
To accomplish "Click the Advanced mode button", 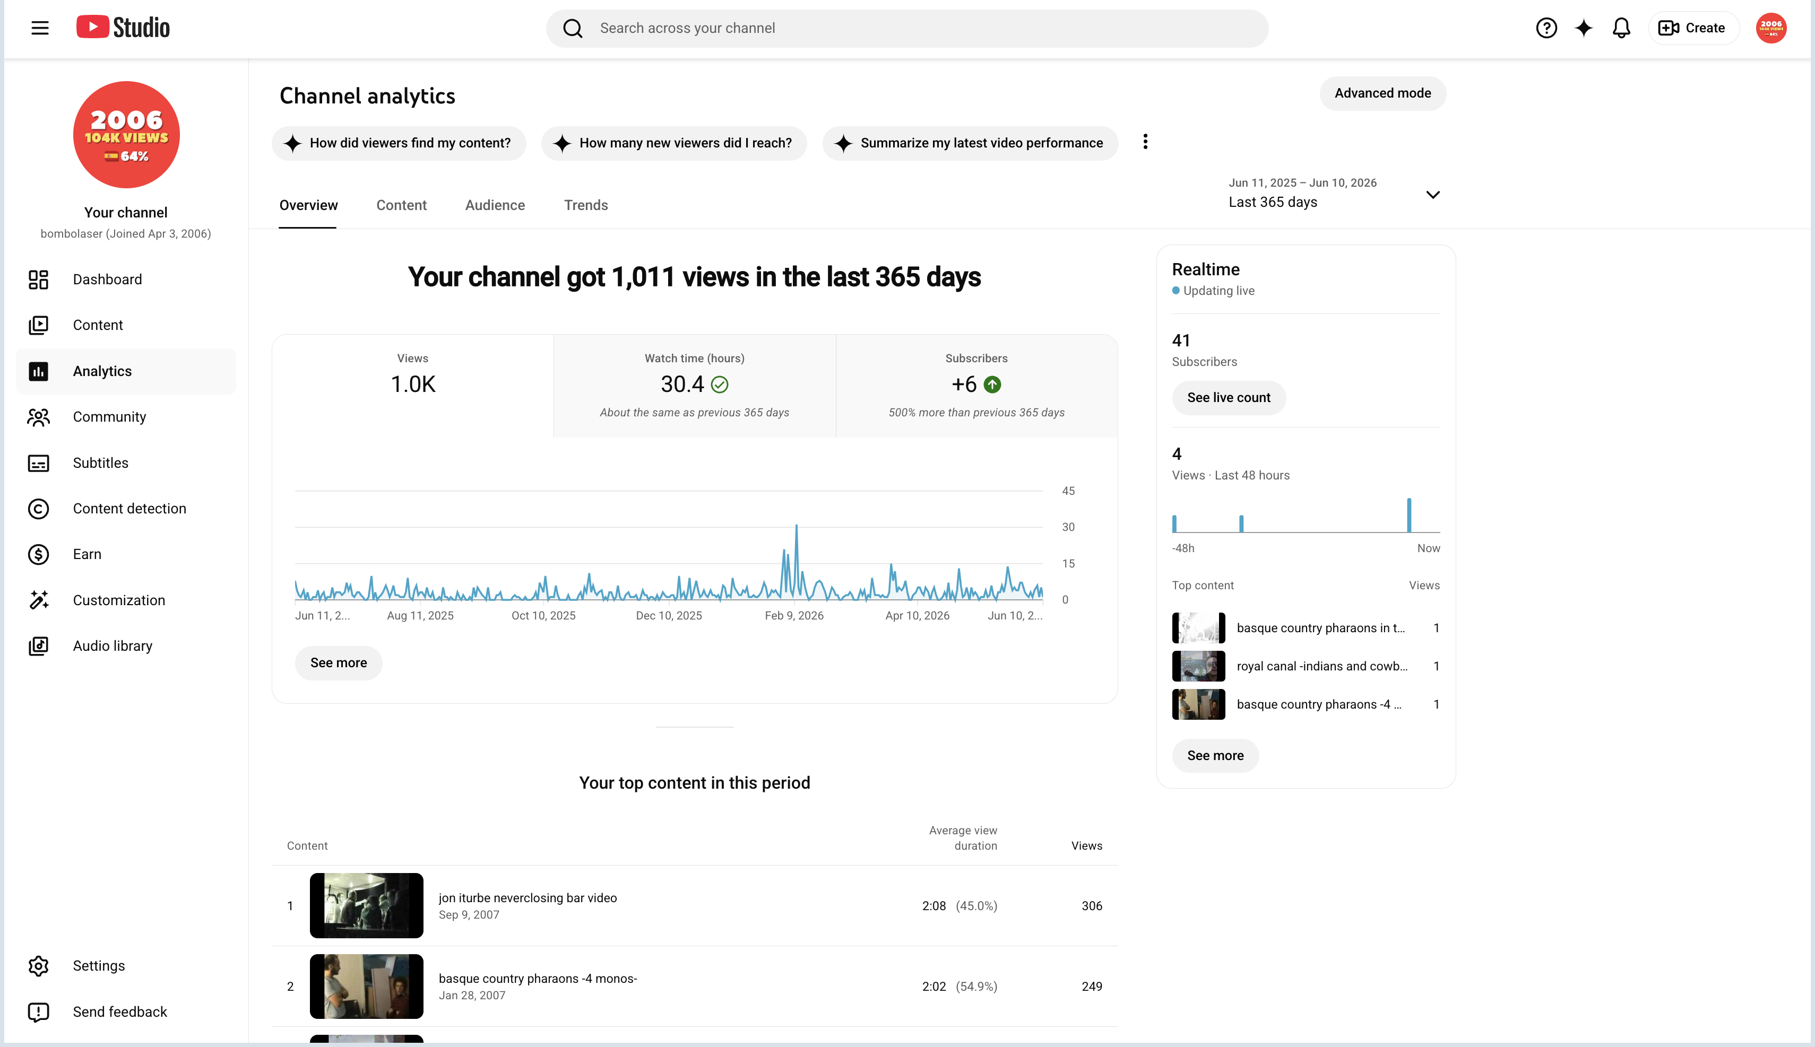I will 1382,93.
